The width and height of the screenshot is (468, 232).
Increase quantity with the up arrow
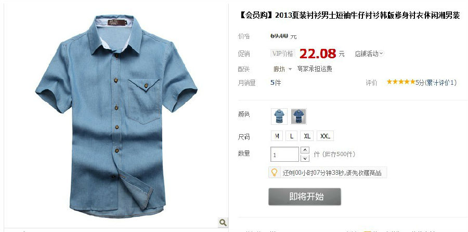pos(305,150)
